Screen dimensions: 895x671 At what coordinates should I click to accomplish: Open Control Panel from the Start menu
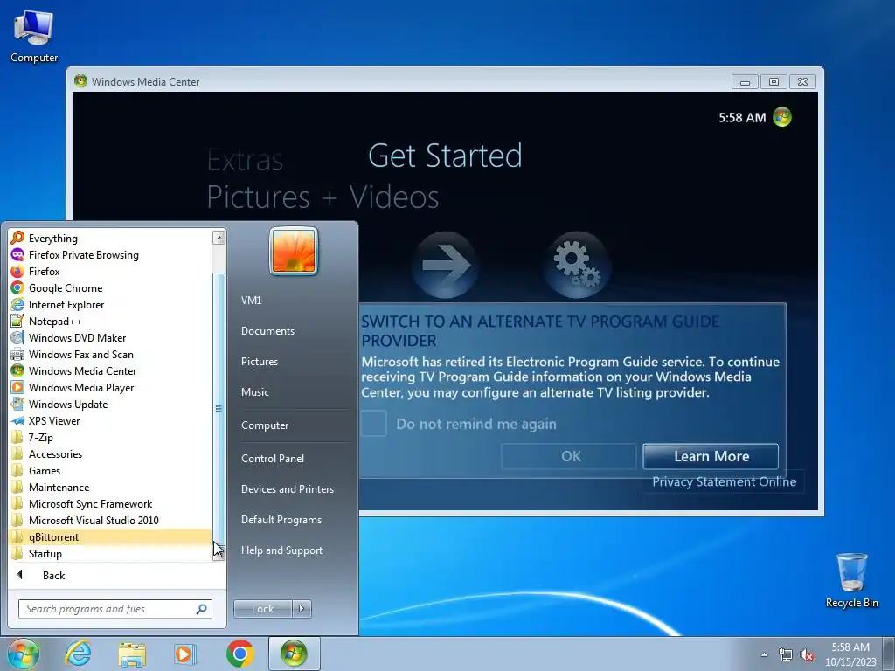(x=273, y=458)
